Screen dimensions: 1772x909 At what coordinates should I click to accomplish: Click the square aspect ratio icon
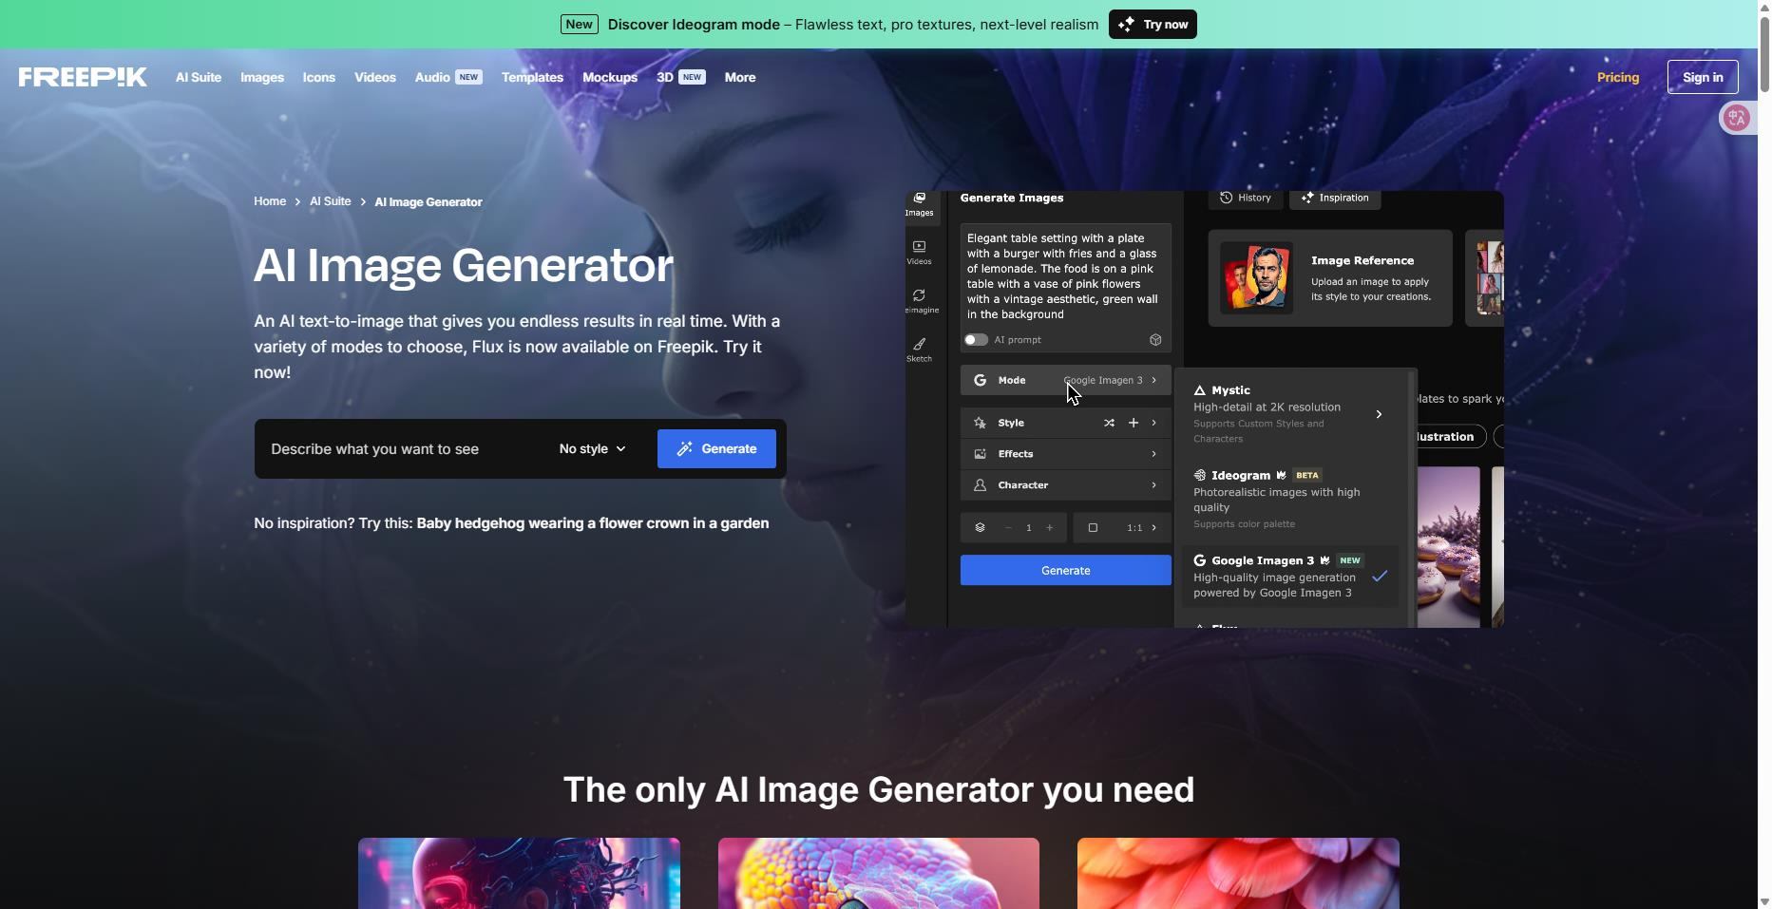tap(1093, 527)
